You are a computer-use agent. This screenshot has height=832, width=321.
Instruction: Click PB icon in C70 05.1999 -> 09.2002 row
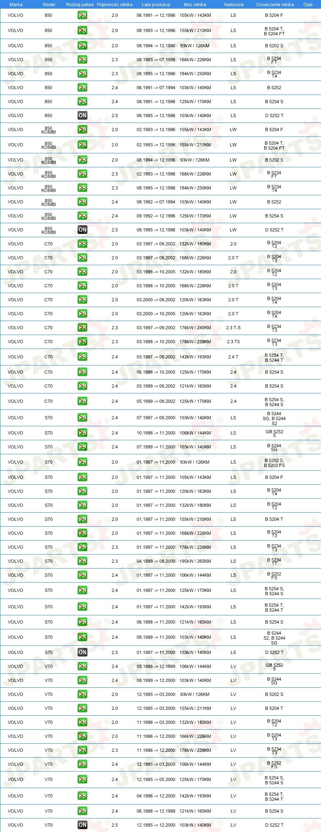point(83,401)
